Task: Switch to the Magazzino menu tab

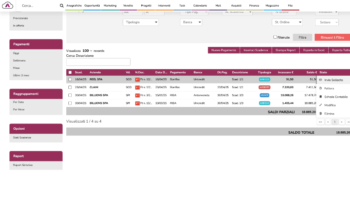Action: pyautogui.click(x=272, y=6)
